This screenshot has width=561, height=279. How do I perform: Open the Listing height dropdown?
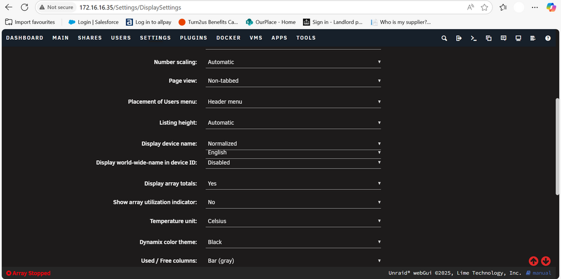[294, 123]
